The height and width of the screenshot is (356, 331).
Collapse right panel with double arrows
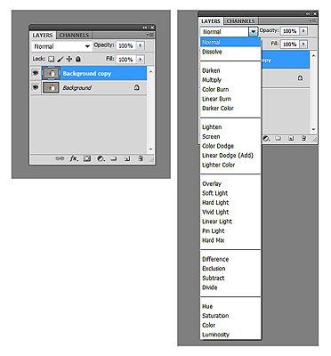click(308, 13)
